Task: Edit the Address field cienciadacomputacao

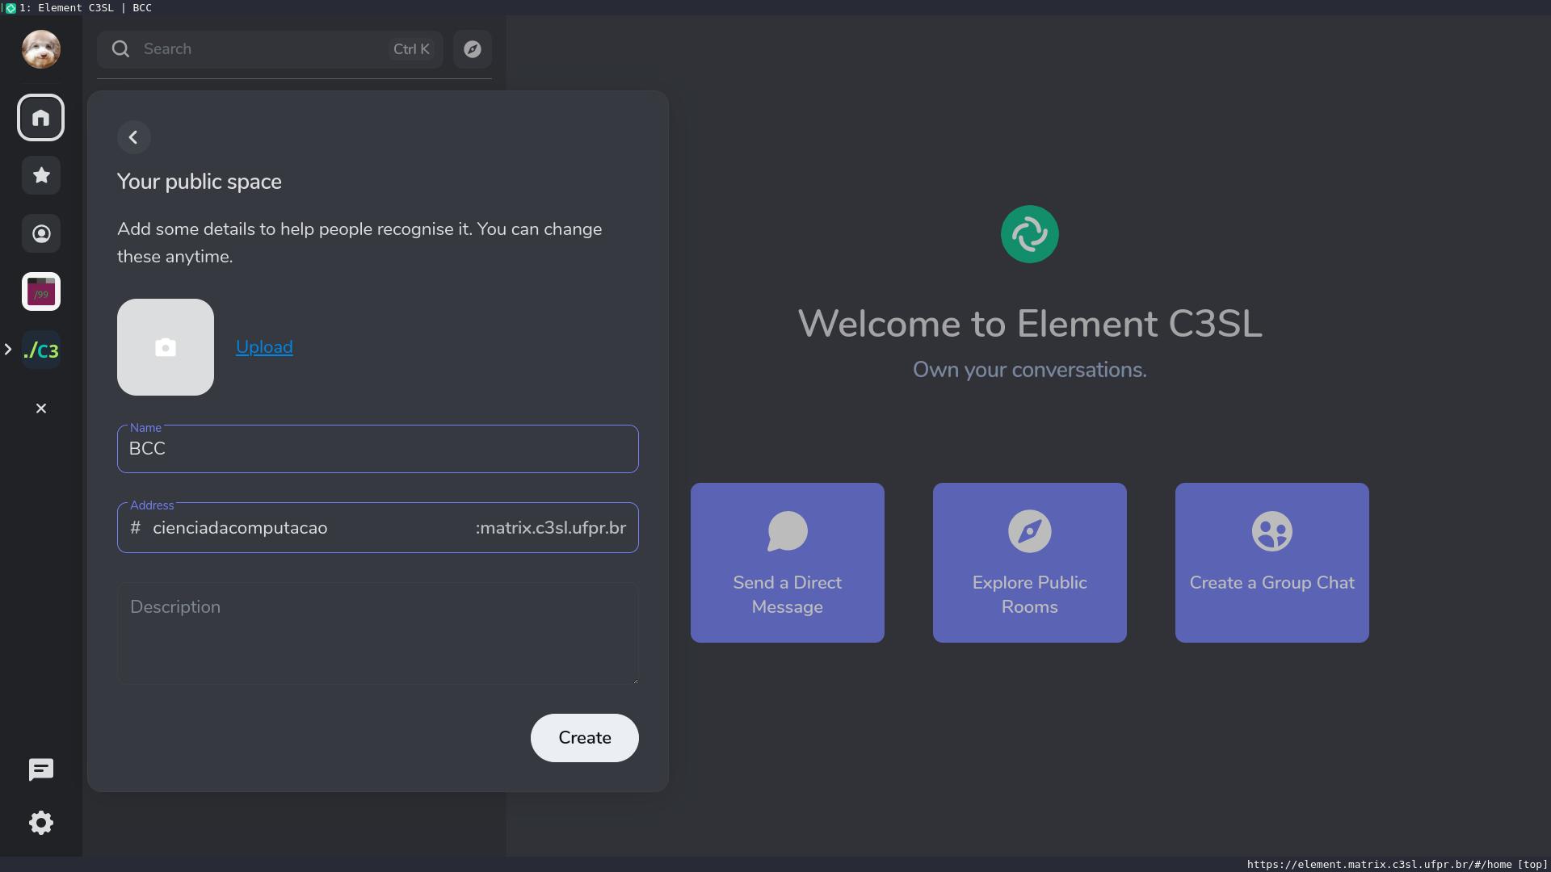Action: [307, 528]
